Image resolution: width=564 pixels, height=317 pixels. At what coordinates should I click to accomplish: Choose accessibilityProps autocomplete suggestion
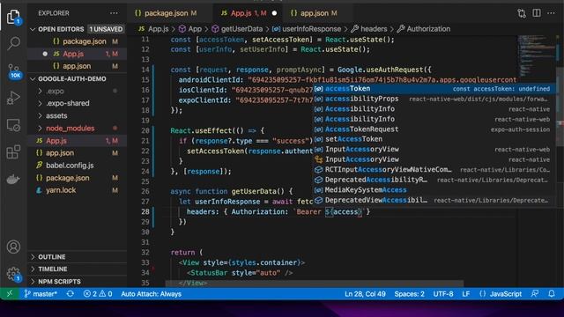[x=434, y=99]
